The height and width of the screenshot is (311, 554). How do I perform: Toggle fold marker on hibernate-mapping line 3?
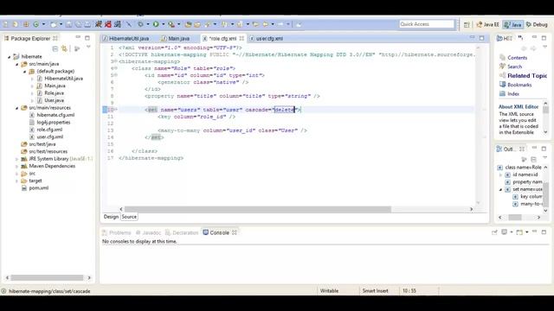(x=116, y=61)
